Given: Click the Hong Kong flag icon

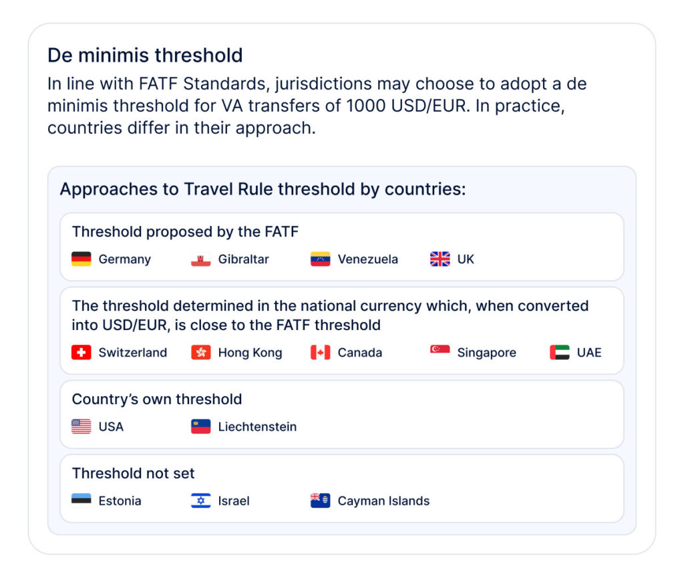Looking at the screenshot, I should (200, 352).
